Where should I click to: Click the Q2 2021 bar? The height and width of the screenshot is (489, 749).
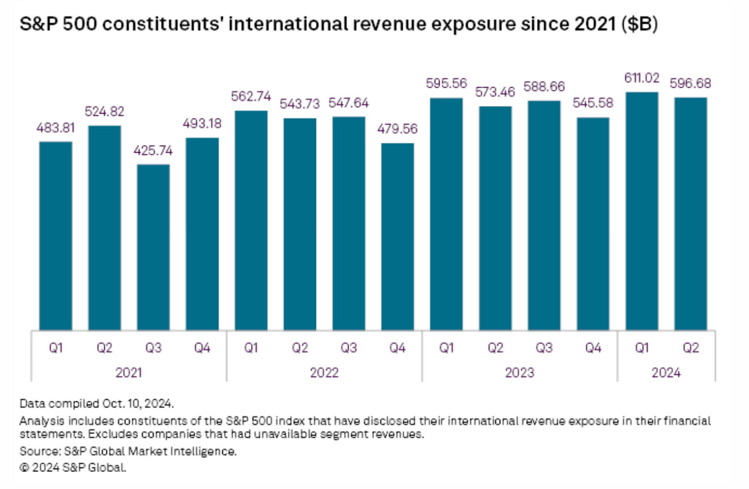coord(105,228)
